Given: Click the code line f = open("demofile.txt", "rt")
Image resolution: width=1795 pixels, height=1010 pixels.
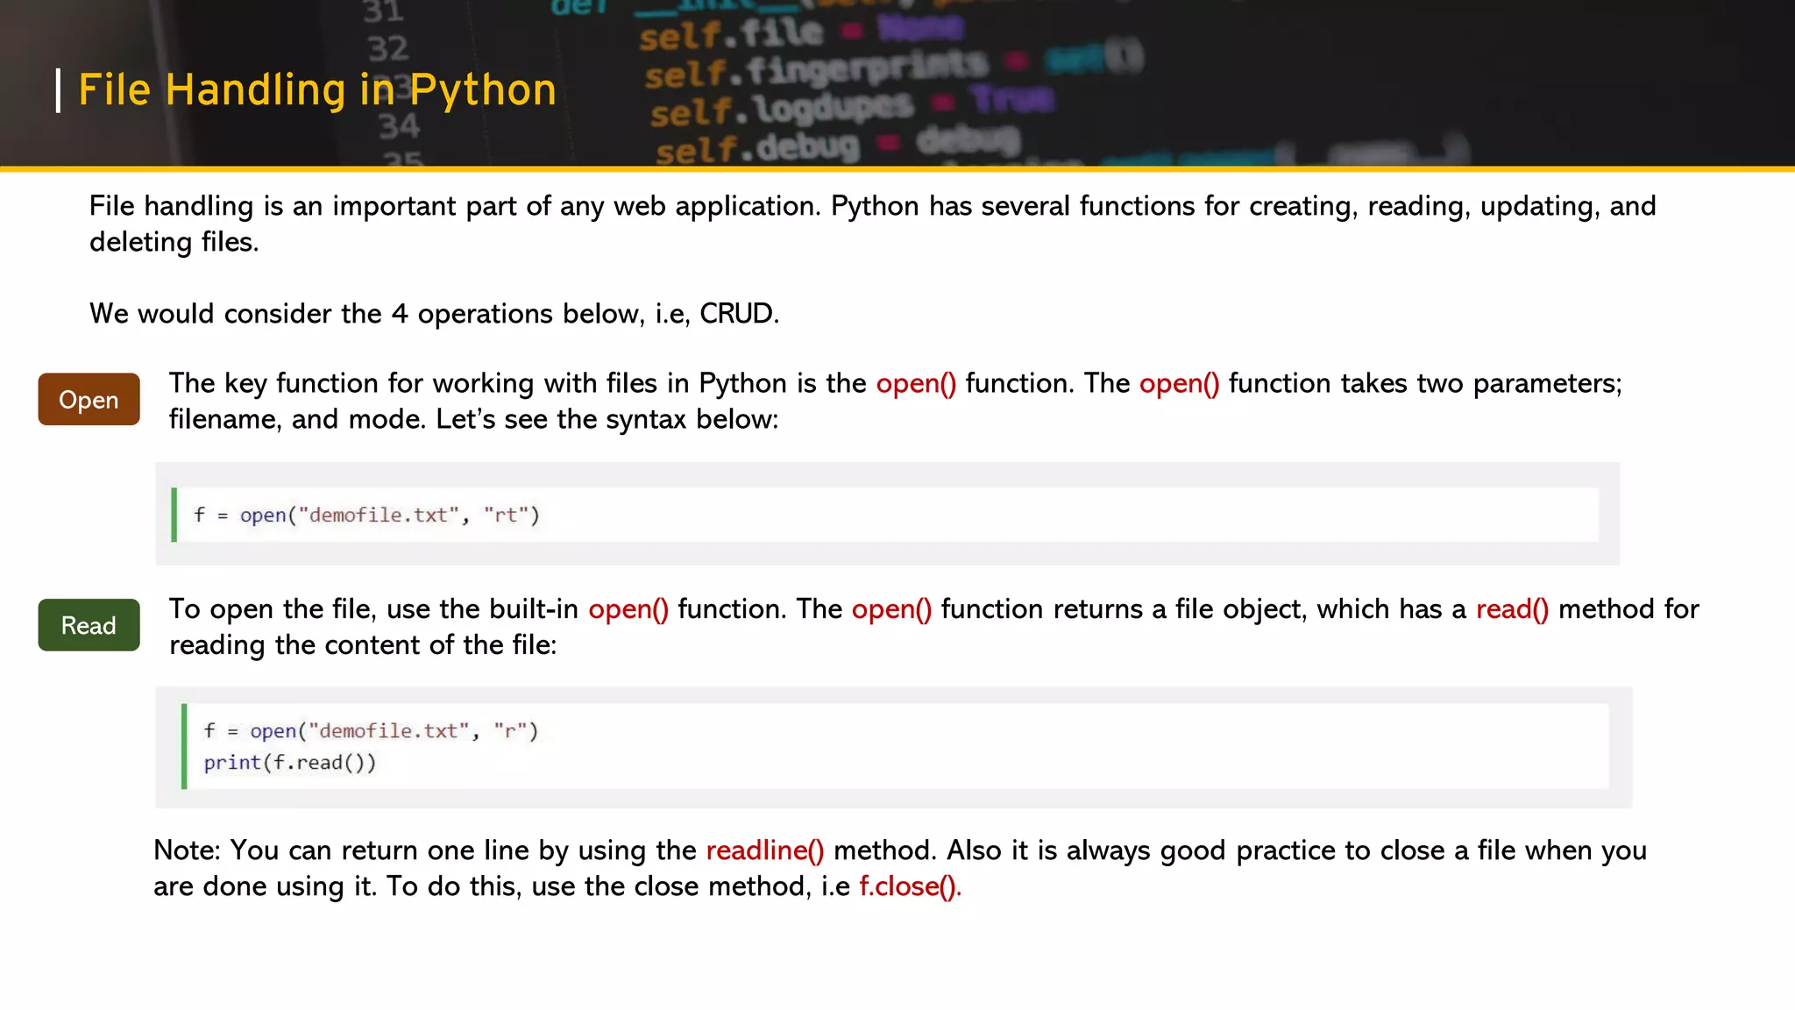Looking at the screenshot, I should click(366, 515).
